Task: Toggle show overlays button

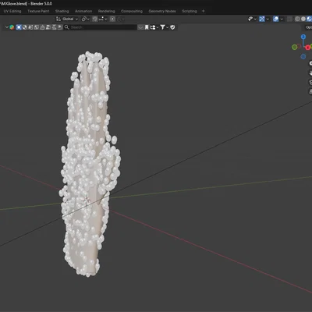Action: click(276, 19)
